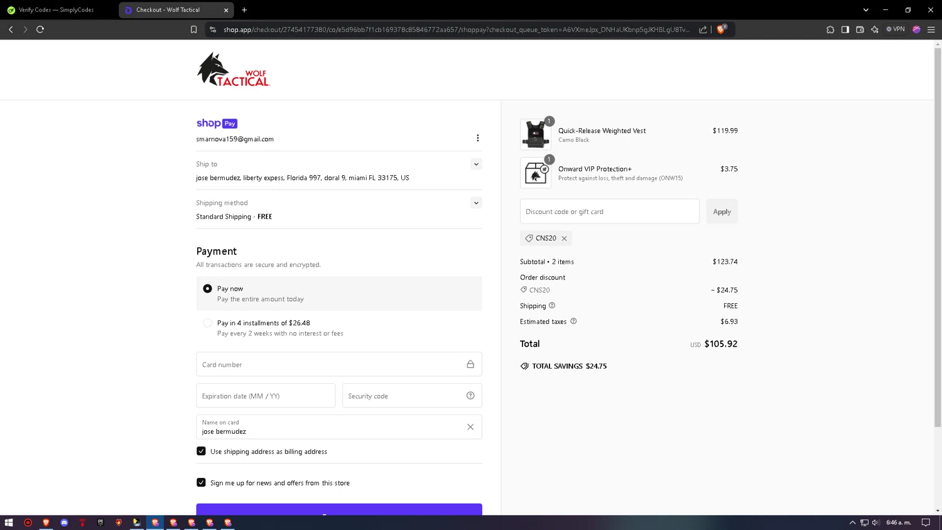Image resolution: width=942 pixels, height=530 pixels.
Task: Open the three-dot account options menu
Action: 477,138
